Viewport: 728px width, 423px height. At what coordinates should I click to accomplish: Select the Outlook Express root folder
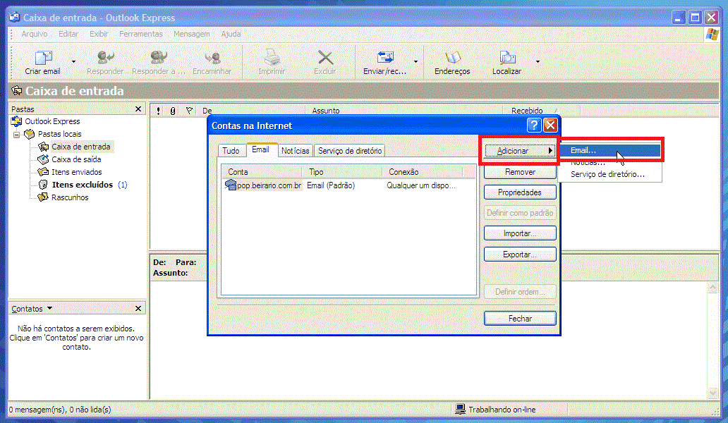click(52, 121)
